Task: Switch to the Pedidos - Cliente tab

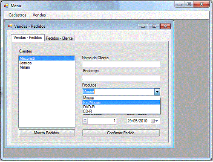Action: [59, 38]
